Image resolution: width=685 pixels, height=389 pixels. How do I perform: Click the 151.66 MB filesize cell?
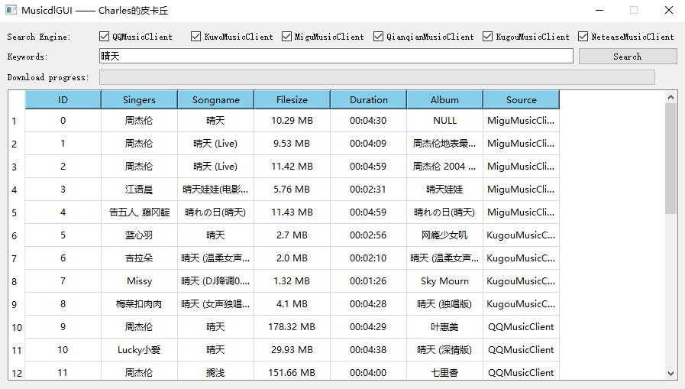coord(292,372)
